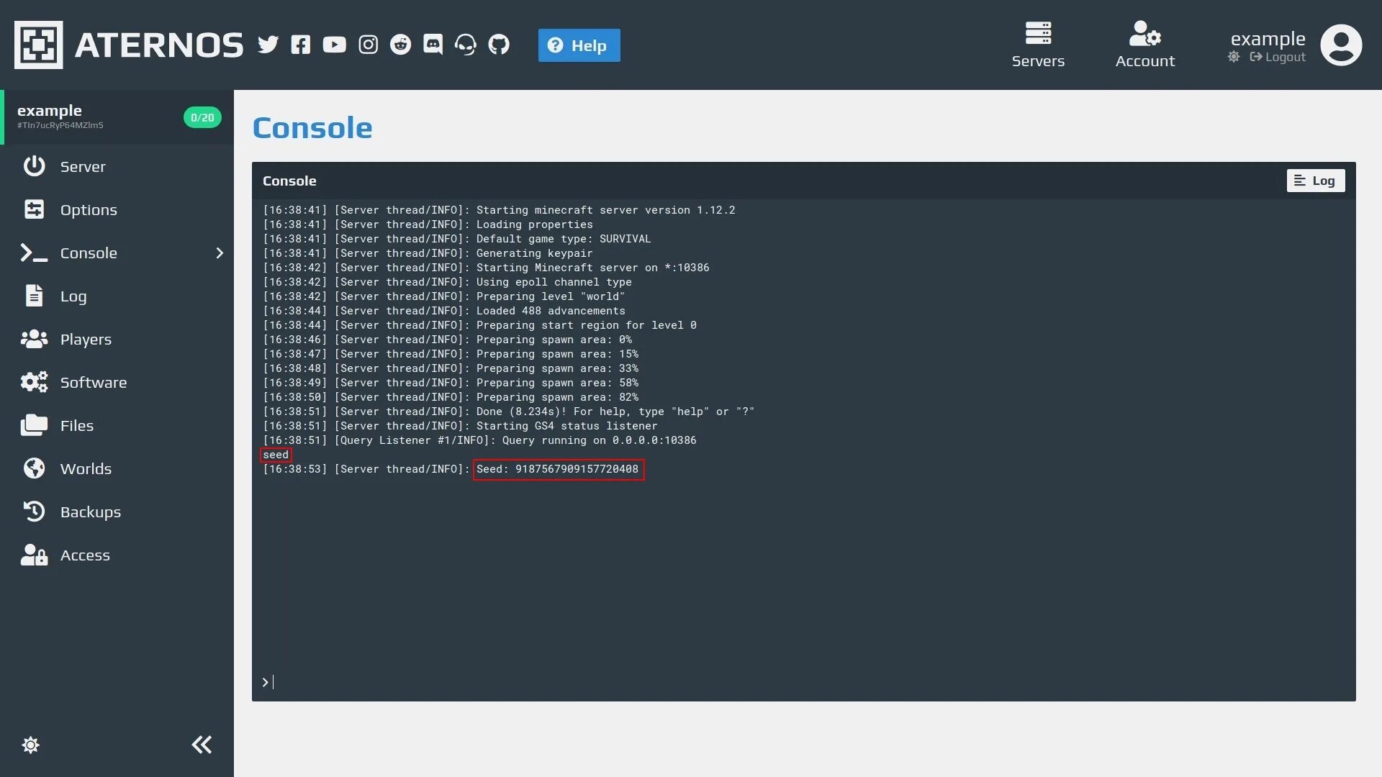Click the Log sidebar item
The height and width of the screenshot is (777, 1382).
click(73, 296)
